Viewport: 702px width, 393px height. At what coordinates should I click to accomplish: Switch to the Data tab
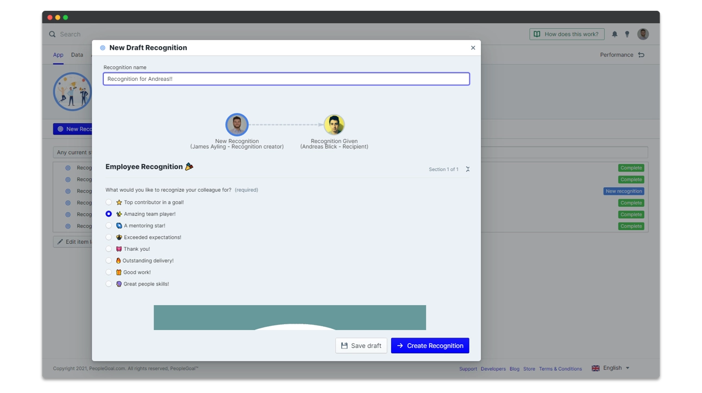77,55
